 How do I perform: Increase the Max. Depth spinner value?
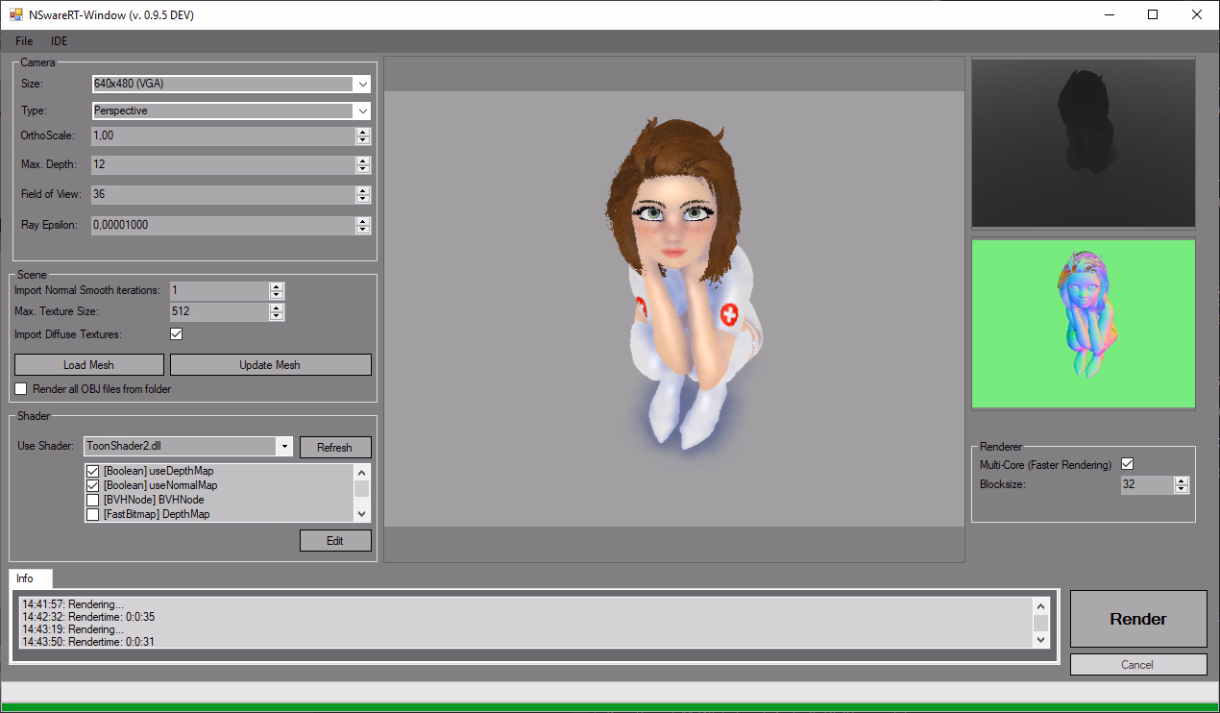tap(362, 160)
